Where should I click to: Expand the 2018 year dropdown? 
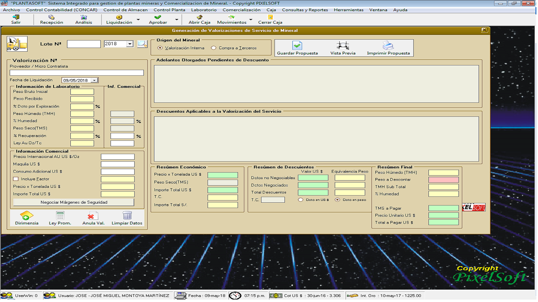coord(130,44)
